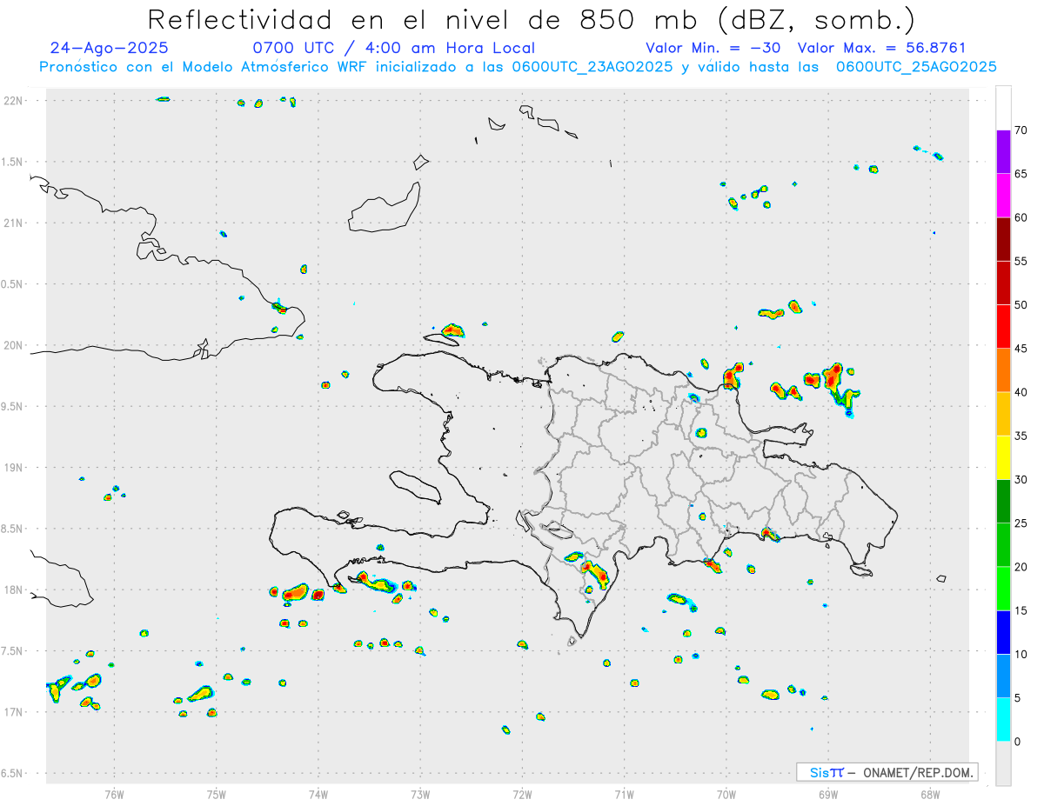Viewport: 1044px width, 806px height.
Task: Click the '45' value on the color scale
Action: tap(1021, 349)
